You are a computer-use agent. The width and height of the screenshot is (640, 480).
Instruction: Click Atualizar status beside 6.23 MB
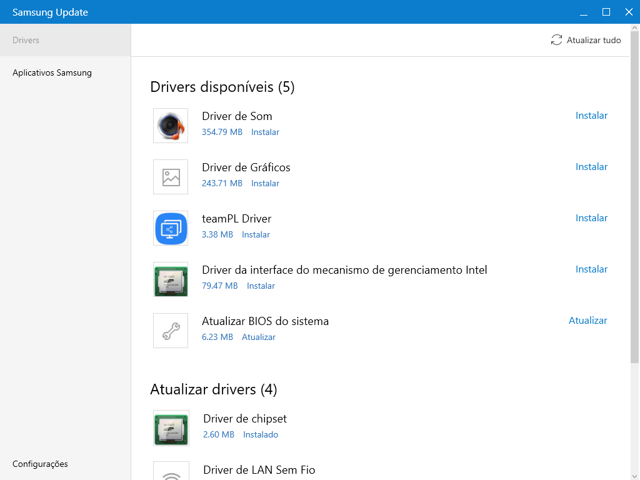[259, 337]
